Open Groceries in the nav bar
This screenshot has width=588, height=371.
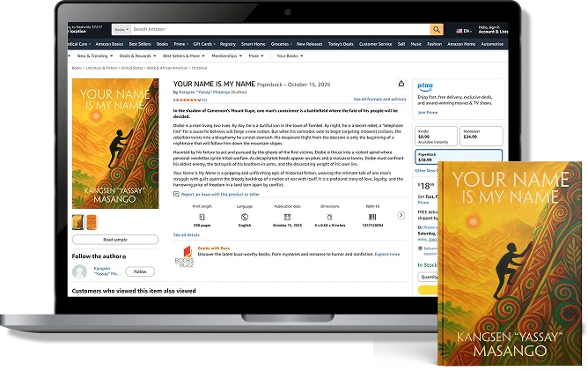(x=282, y=44)
